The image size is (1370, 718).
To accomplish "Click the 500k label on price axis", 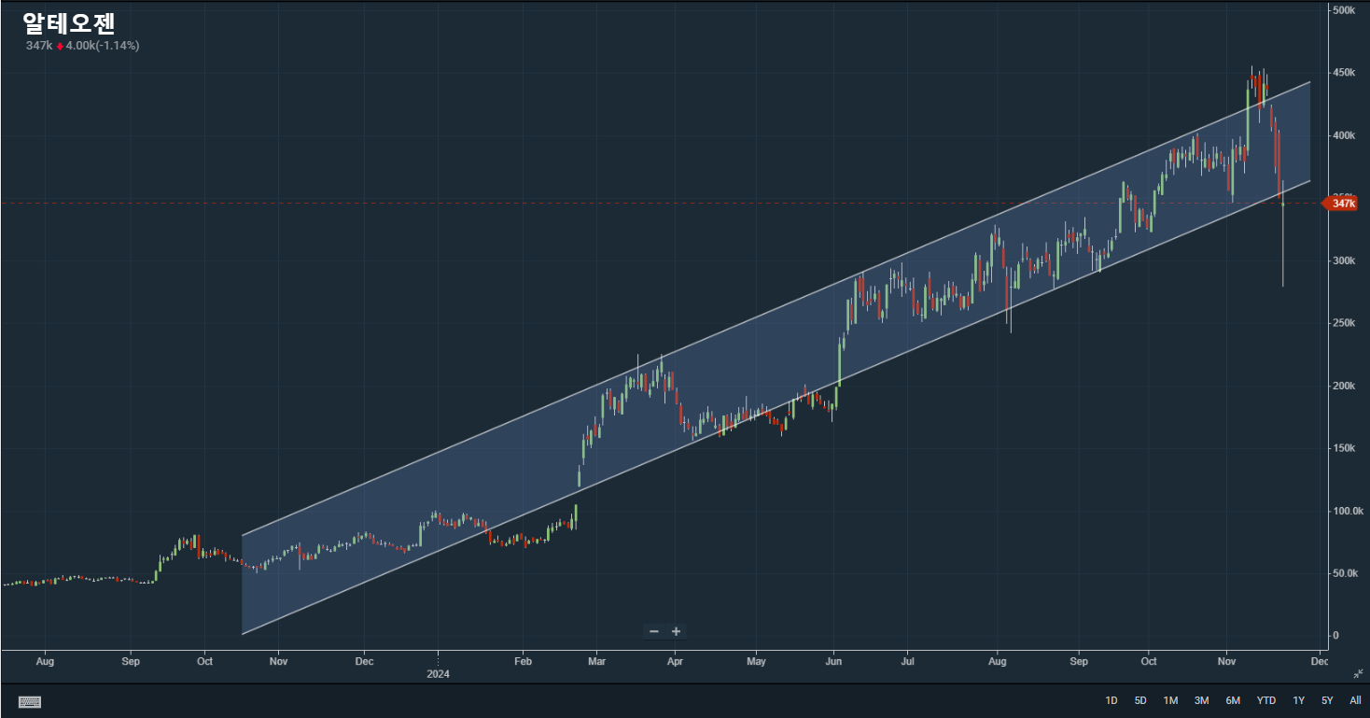I will 1344,10.
